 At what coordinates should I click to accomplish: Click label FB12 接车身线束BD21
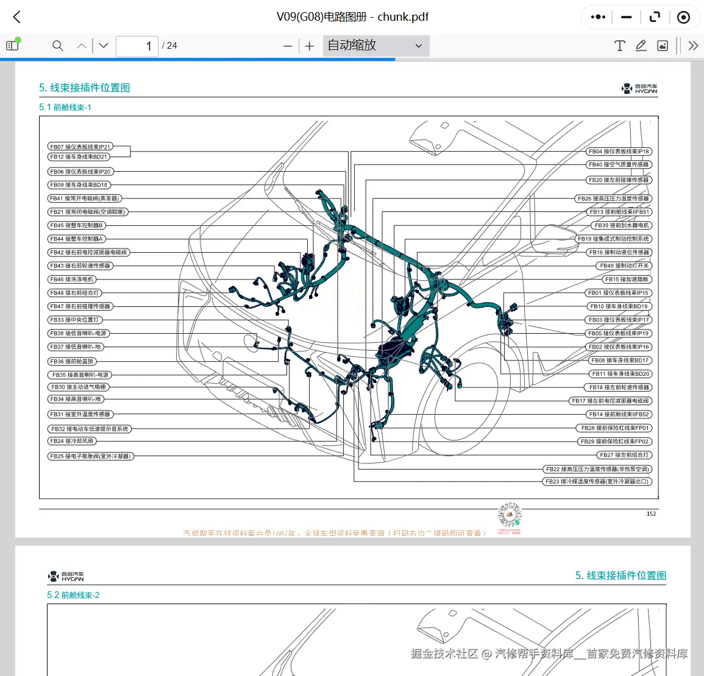coord(79,157)
